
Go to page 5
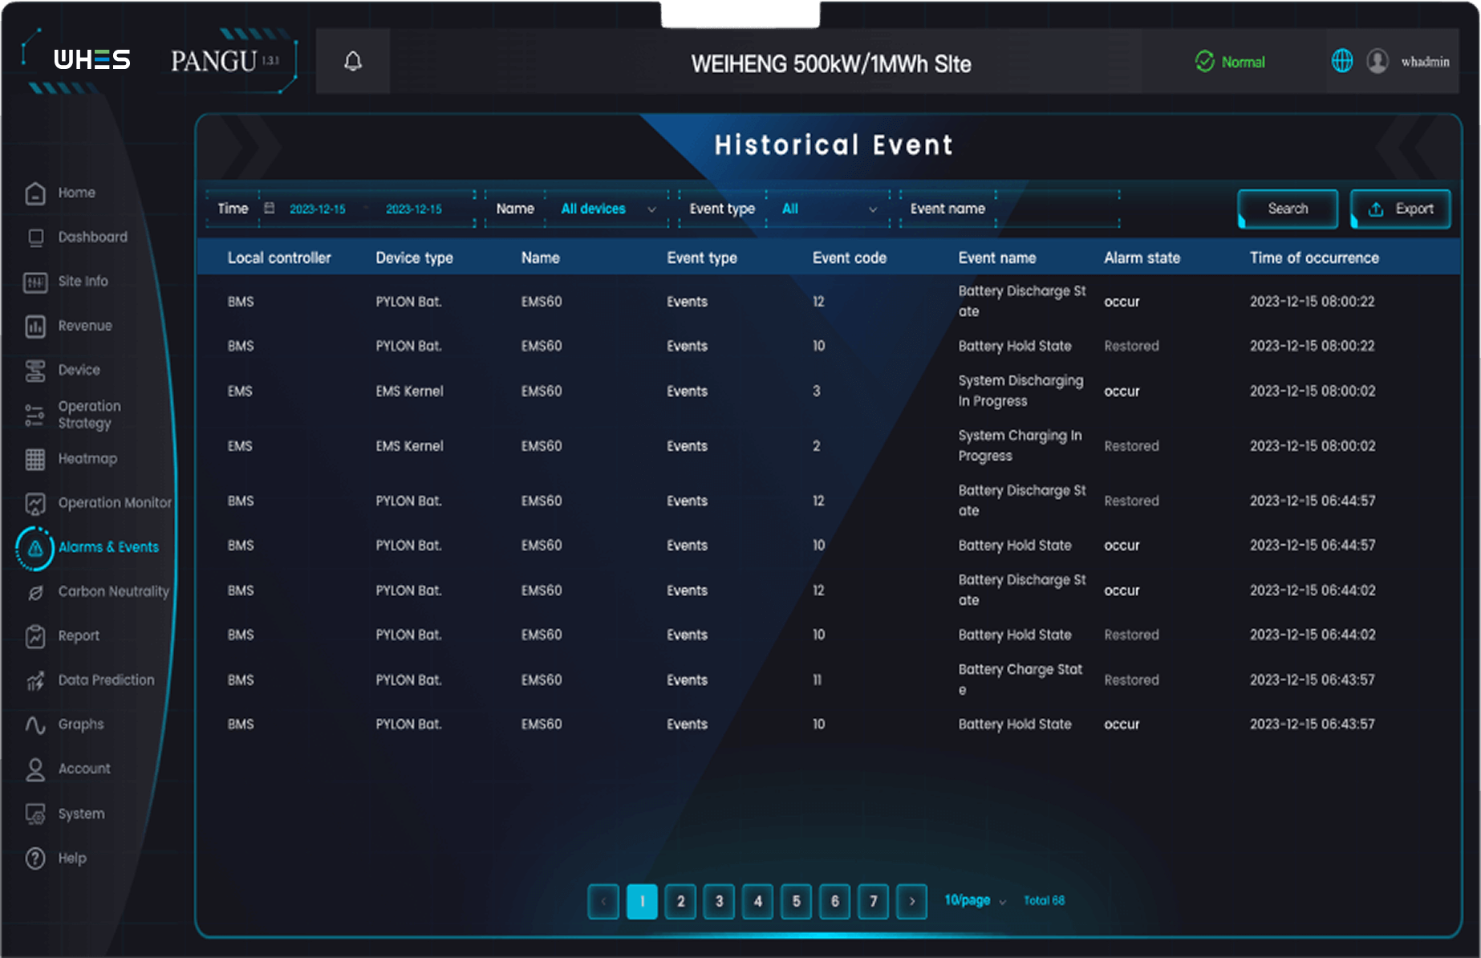(x=796, y=901)
